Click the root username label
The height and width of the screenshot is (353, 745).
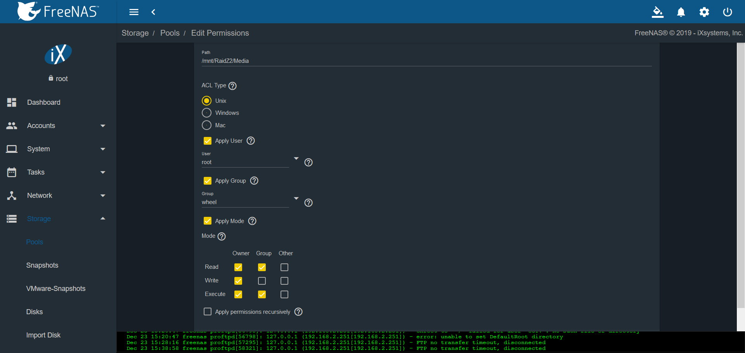tap(62, 79)
